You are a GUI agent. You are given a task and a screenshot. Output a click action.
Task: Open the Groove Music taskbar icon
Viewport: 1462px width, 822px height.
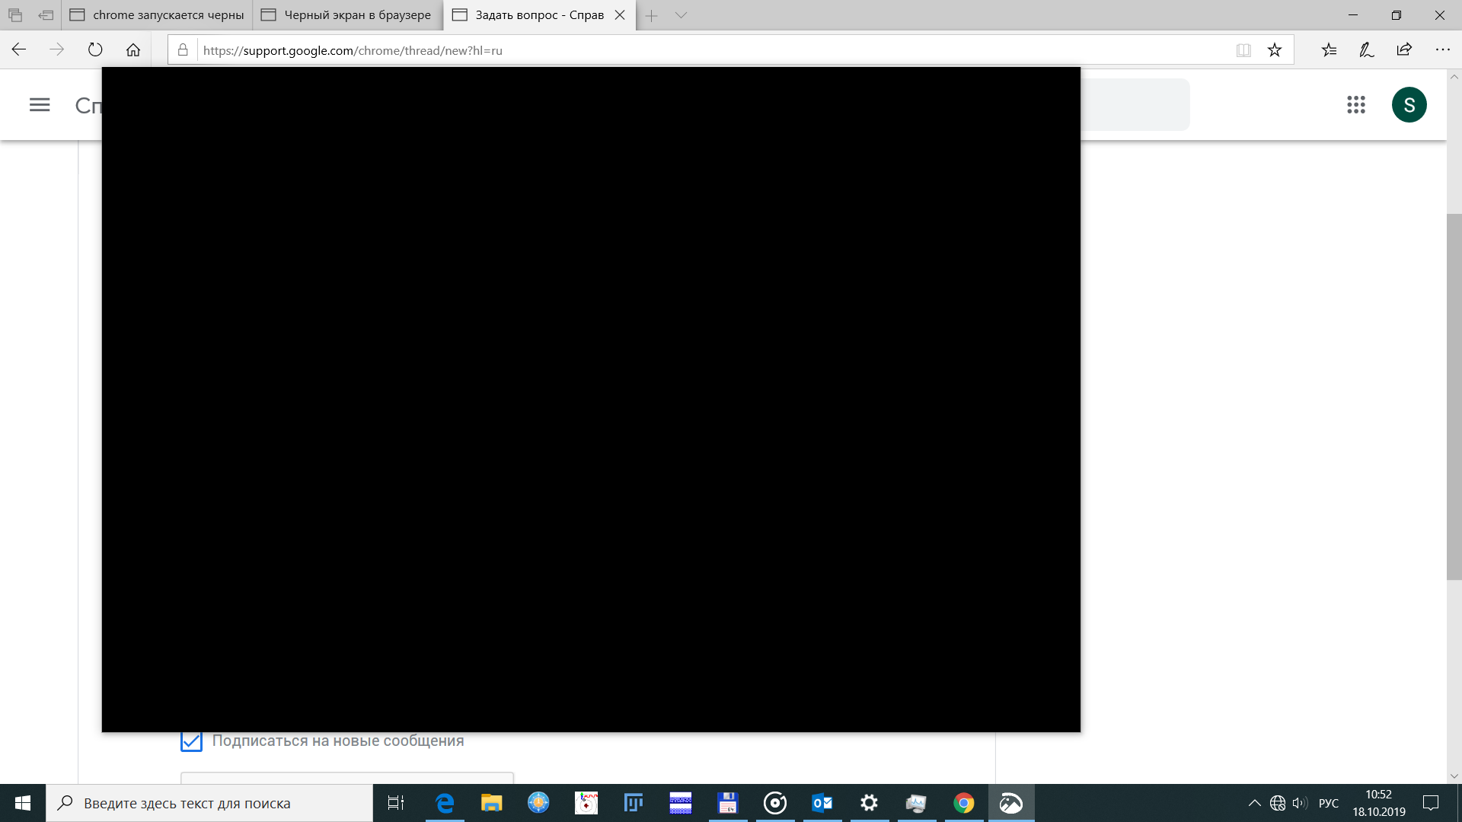pos(775,803)
